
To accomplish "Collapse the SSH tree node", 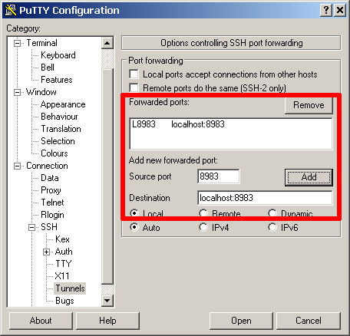I will point(31,227).
